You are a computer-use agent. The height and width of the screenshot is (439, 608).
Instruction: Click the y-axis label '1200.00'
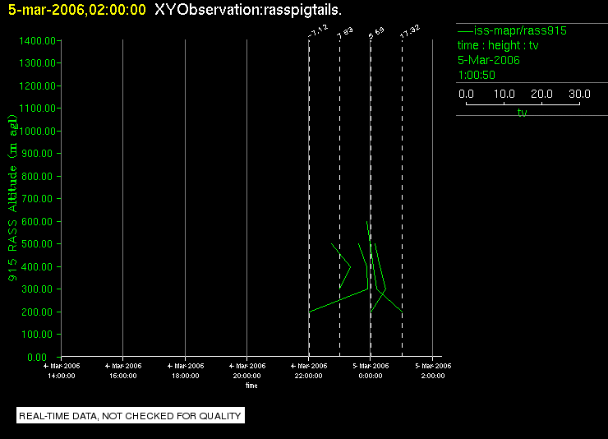click(x=37, y=85)
